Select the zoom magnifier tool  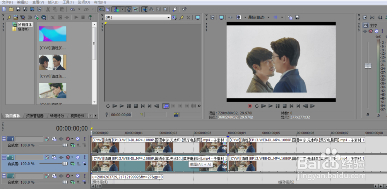pos(165,9)
